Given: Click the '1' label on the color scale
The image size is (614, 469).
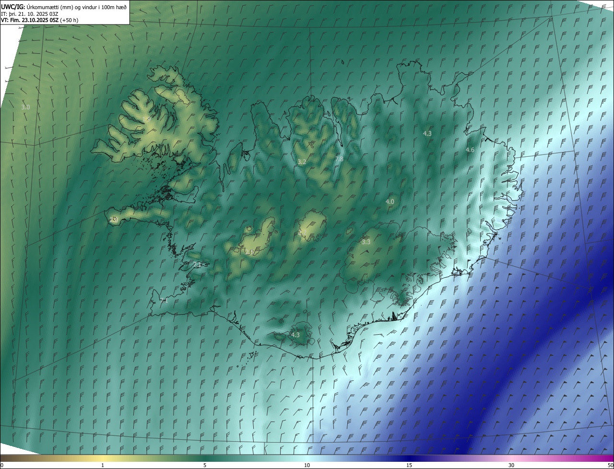Looking at the screenshot, I should coord(103,465).
